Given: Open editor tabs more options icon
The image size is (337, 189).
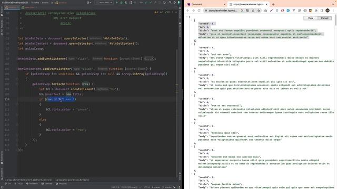Looking at the screenshot, I should tap(176, 7).
